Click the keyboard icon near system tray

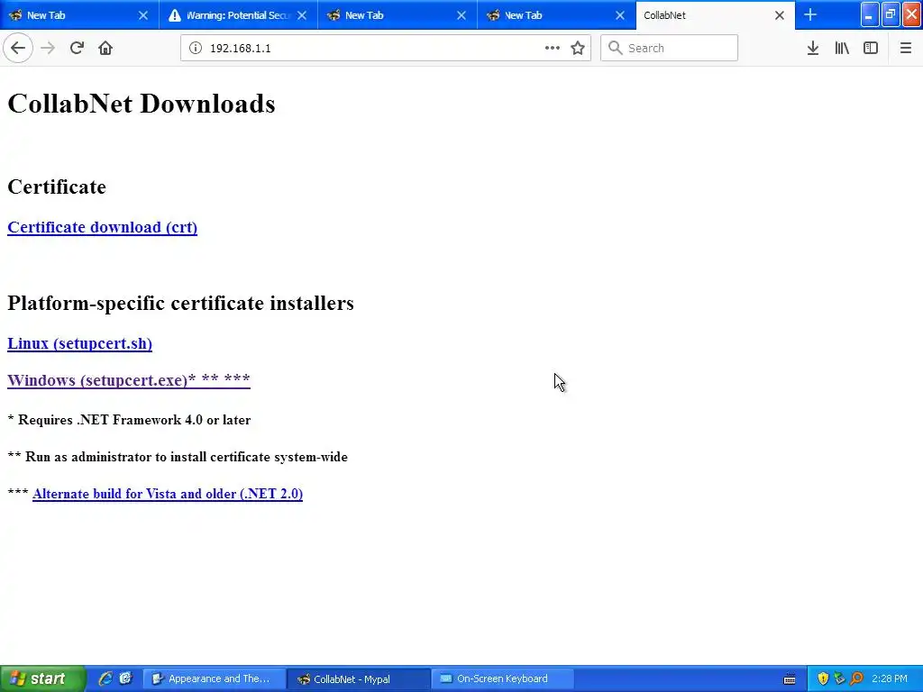click(x=790, y=679)
